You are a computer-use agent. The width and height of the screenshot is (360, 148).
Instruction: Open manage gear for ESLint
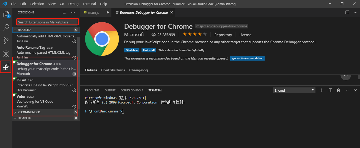pyautogui.click(x=74, y=90)
